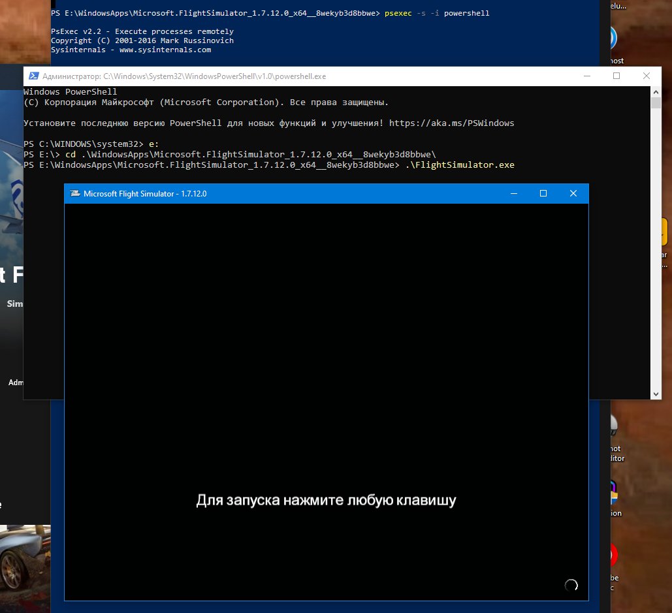
Task: Click the https://aka.ms/PSWindows link text
Action: tap(452, 123)
